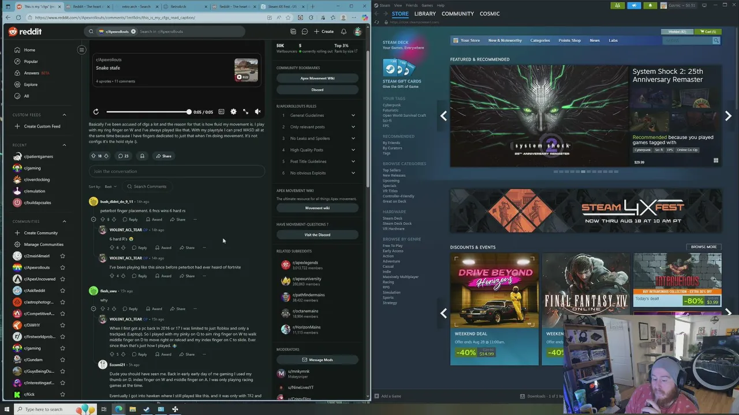Open the Sort by Best dropdown
Screen dimensions: 739x415
(110, 187)
